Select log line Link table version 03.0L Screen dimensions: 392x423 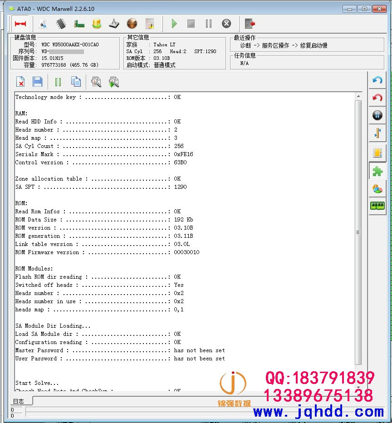pyautogui.click(x=103, y=244)
